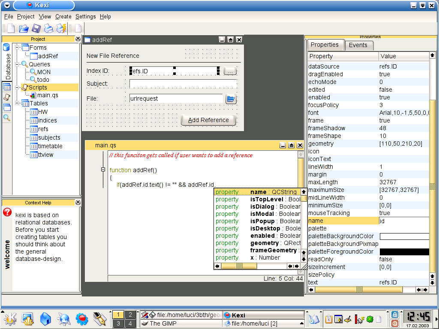
Task: Click the Save floppy disk toolbar icon
Action: point(36,29)
